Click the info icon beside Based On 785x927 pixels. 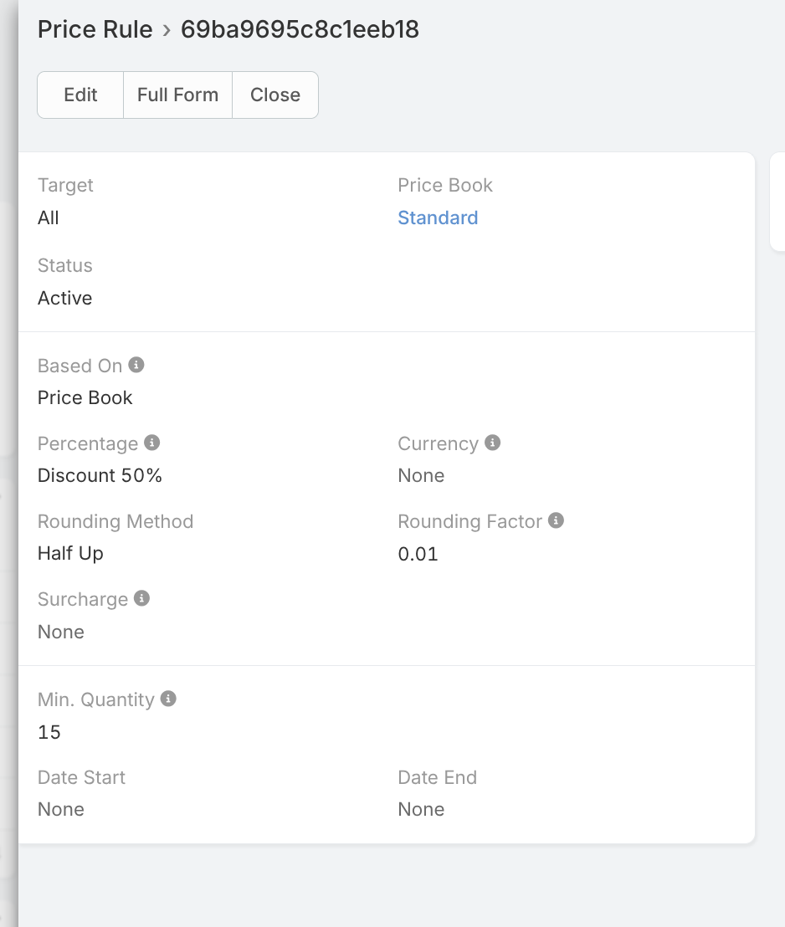pos(136,365)
